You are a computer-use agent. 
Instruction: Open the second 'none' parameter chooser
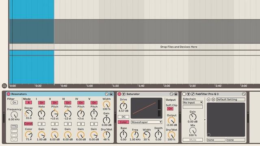click(x=236, y=140)
